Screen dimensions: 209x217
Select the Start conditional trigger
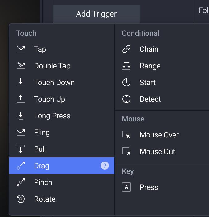click(147, 83)
